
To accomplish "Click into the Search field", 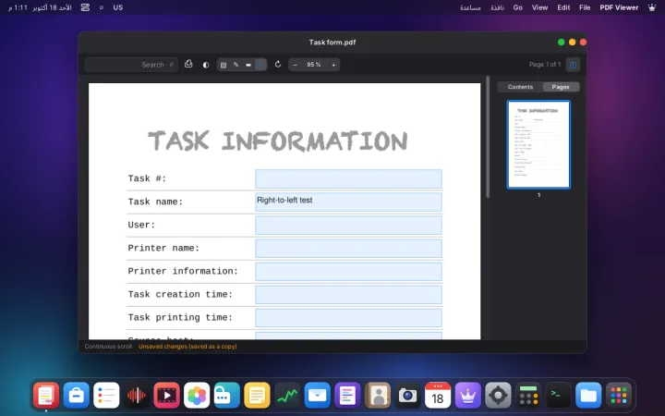I will (131, 65).
